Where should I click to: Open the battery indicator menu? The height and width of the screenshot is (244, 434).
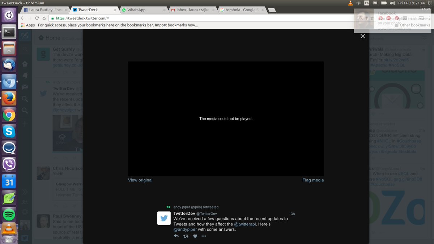383,3
